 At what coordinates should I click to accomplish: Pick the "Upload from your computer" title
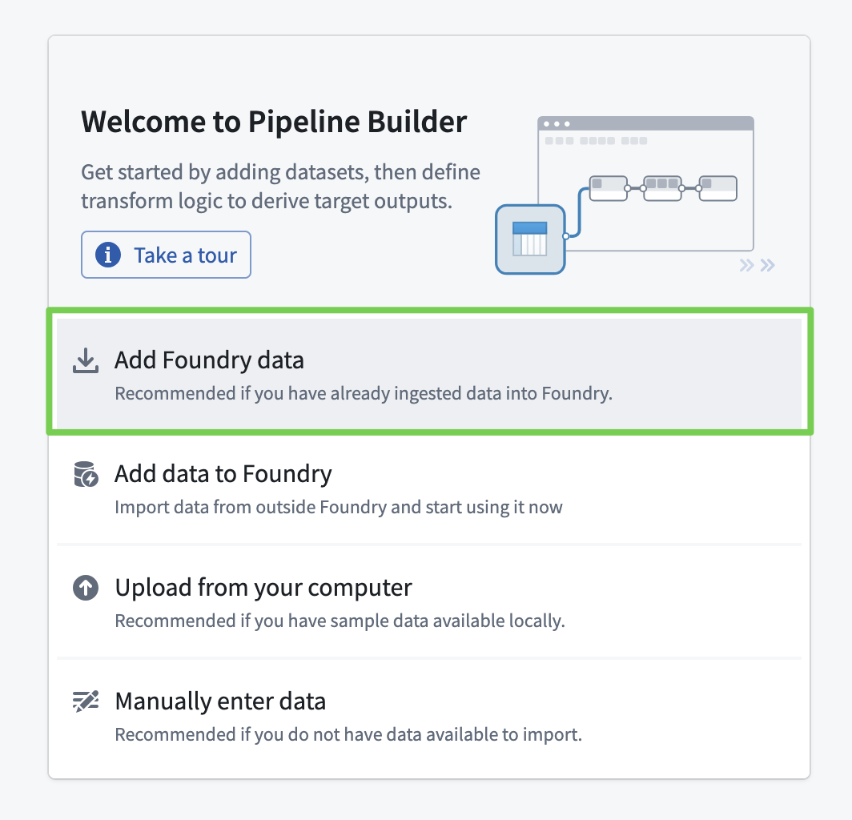point(263,588)
